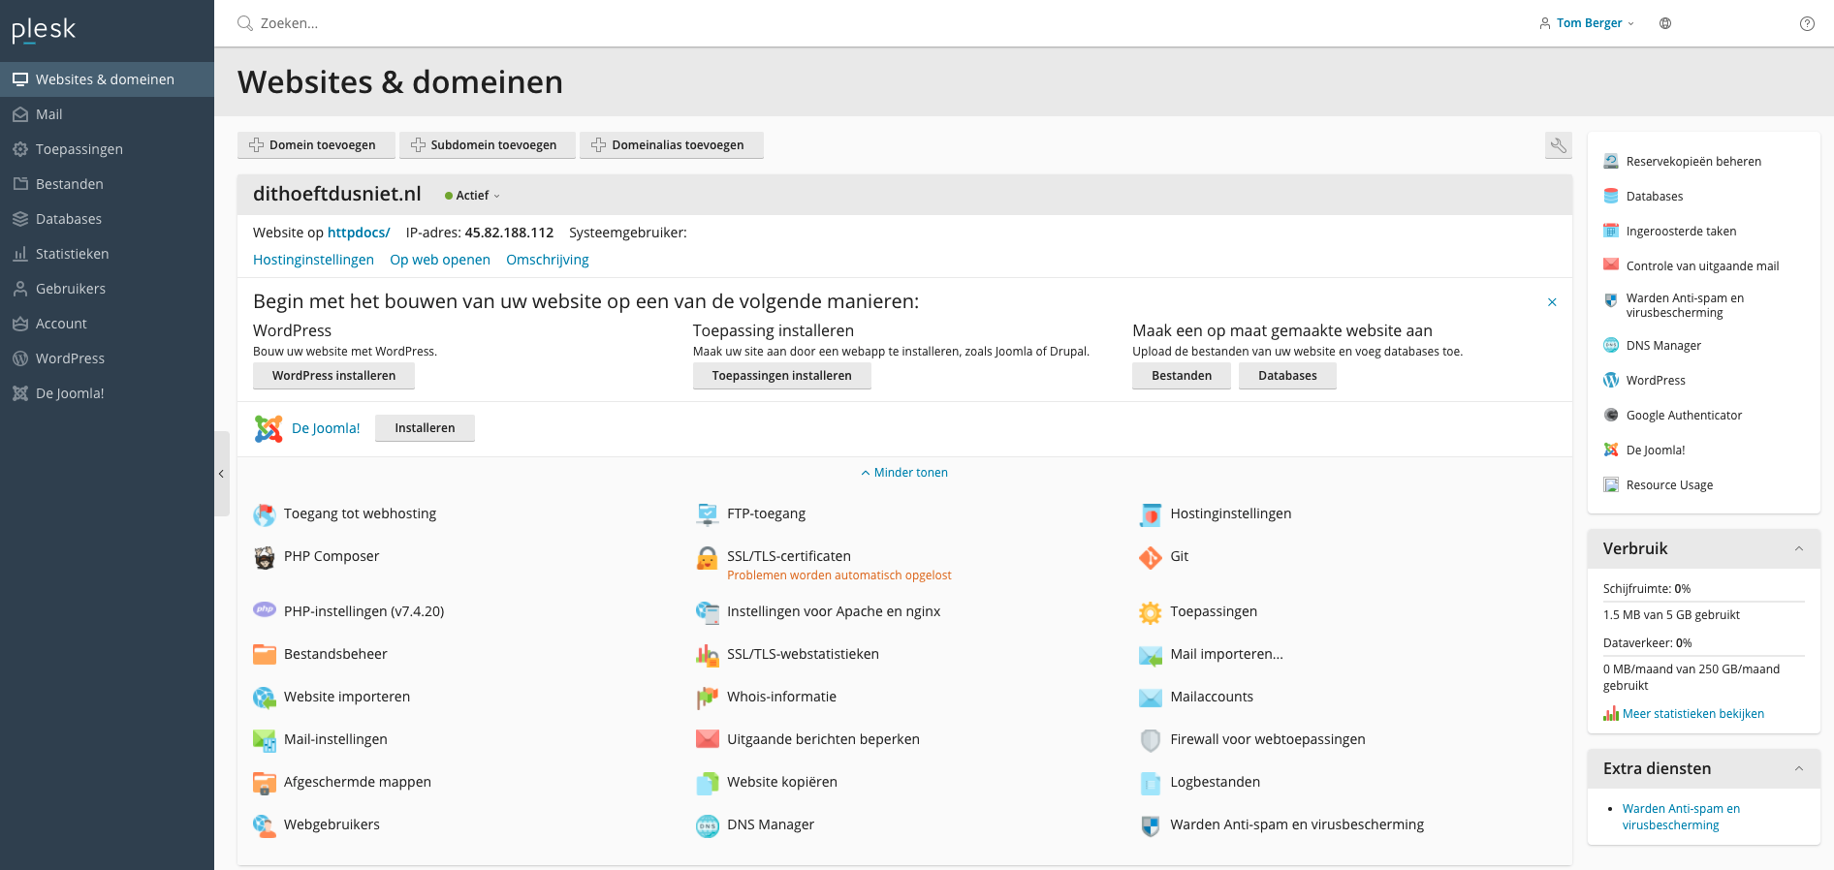
Task: Open Git tool icon
Action: tap(1151, 557)
